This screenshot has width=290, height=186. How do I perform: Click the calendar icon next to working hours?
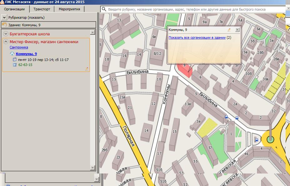pyautogui.click(x=15, y=59)
